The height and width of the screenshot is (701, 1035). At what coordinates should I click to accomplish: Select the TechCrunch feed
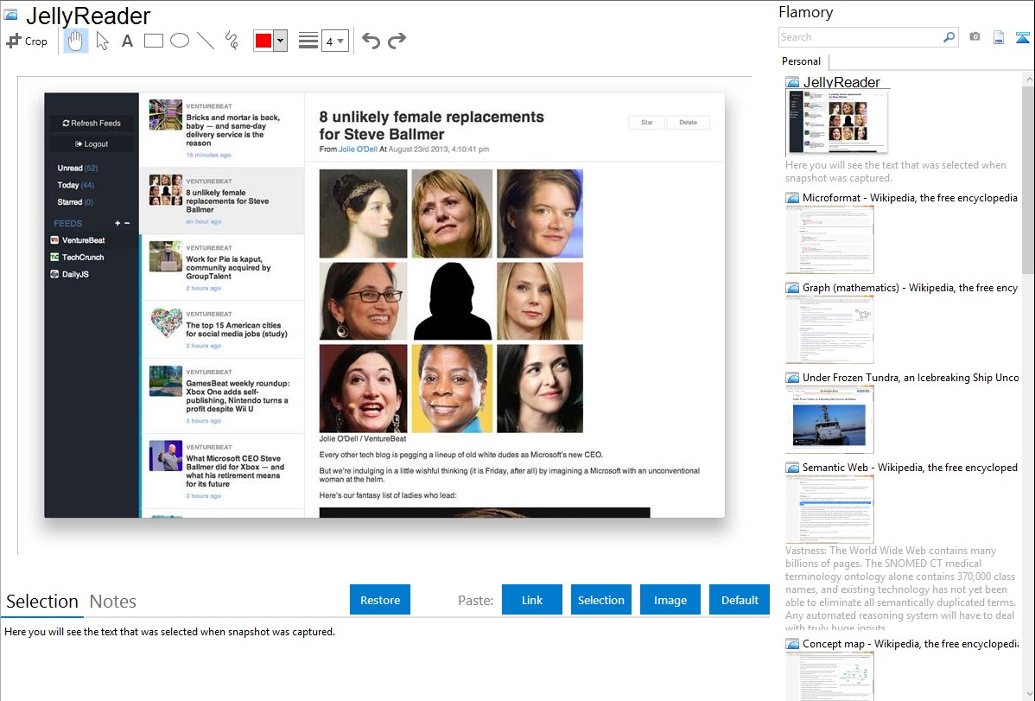coord(77,257)
